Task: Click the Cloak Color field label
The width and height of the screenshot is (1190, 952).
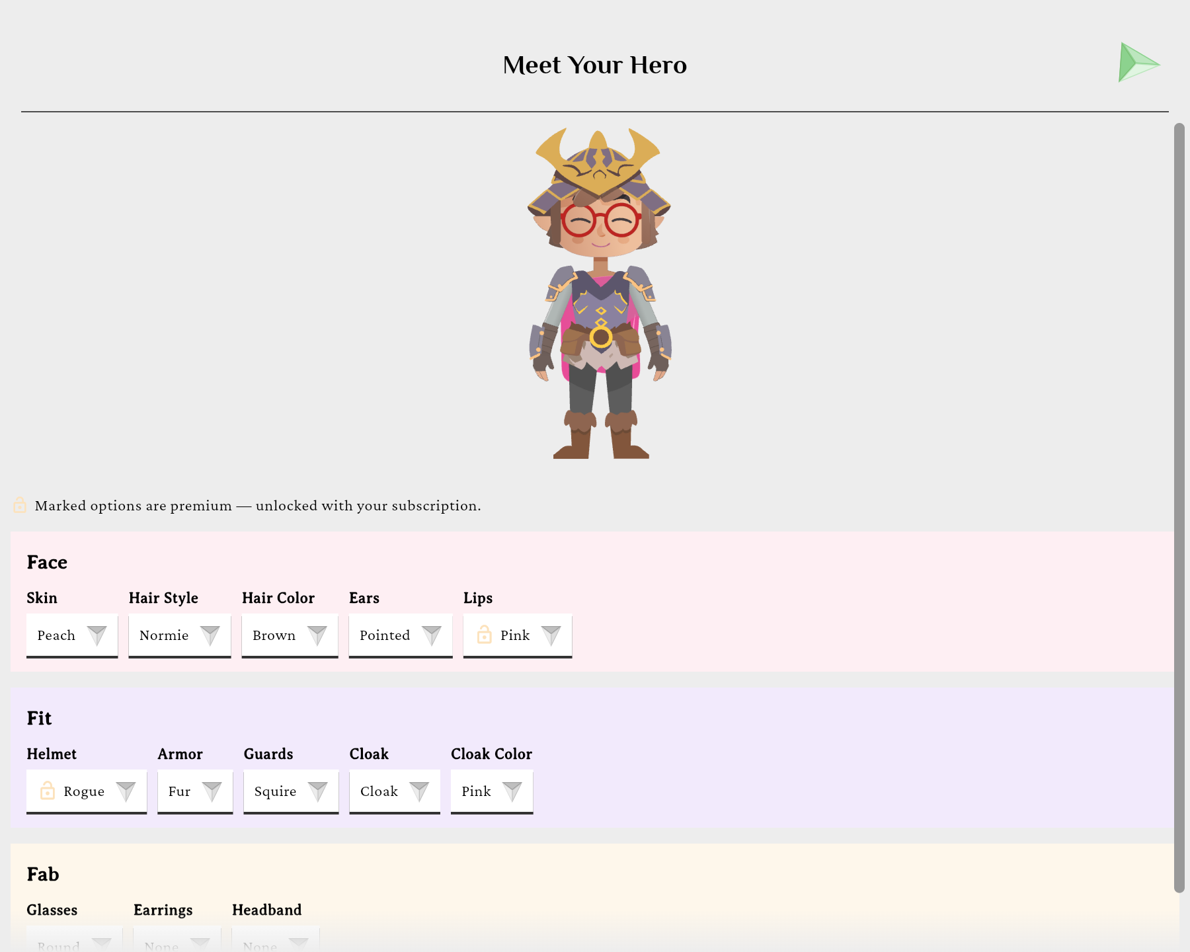Action: [x=492, y=754]
